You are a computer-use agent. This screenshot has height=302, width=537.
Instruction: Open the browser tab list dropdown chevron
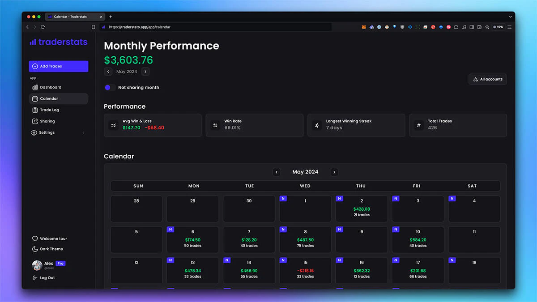(510, 17)
